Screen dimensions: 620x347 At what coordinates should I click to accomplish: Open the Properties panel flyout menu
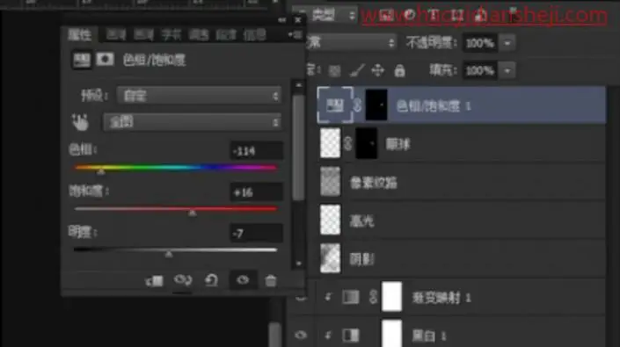pos(295,35)
